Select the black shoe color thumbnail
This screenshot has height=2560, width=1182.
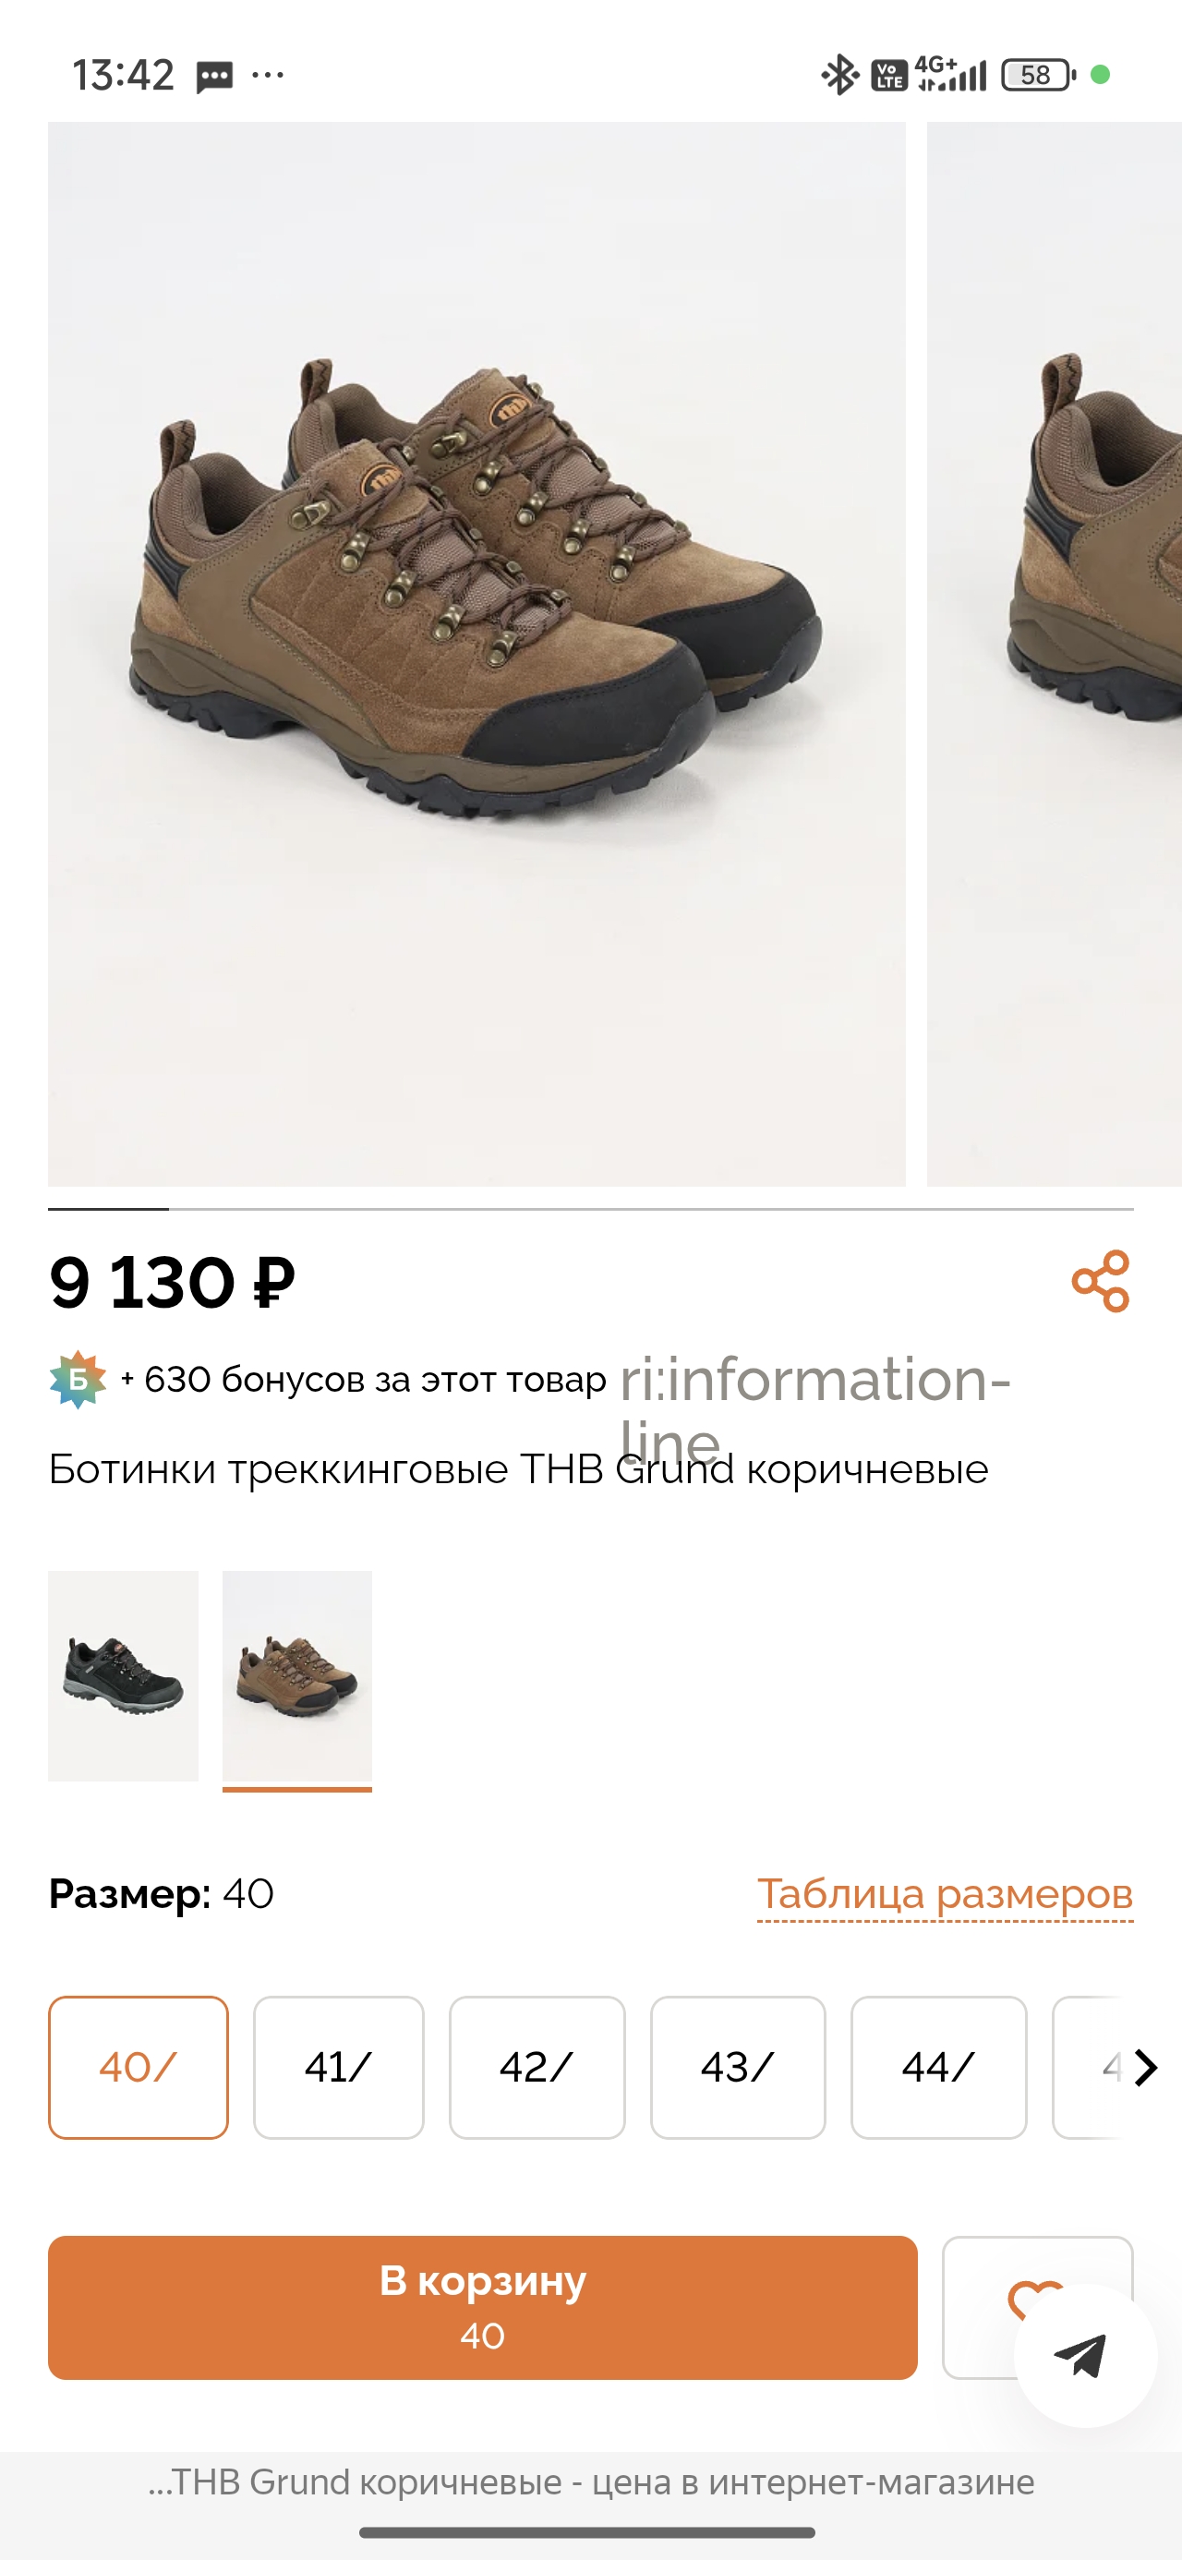[123, 1675]
